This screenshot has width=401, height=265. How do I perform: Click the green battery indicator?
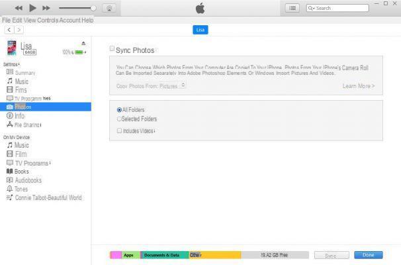tap(79, 52)
